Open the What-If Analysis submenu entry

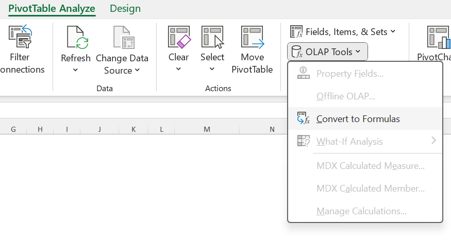point(365,141)
